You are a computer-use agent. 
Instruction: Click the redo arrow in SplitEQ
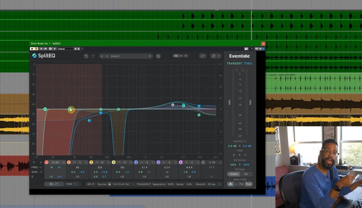(93, 56)
